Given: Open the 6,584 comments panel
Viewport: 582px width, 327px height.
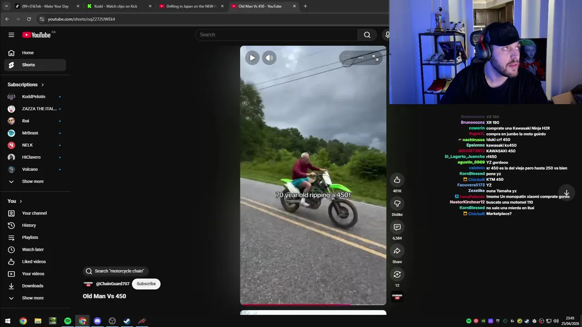Looking at the screenshot, I should [397, 227].
